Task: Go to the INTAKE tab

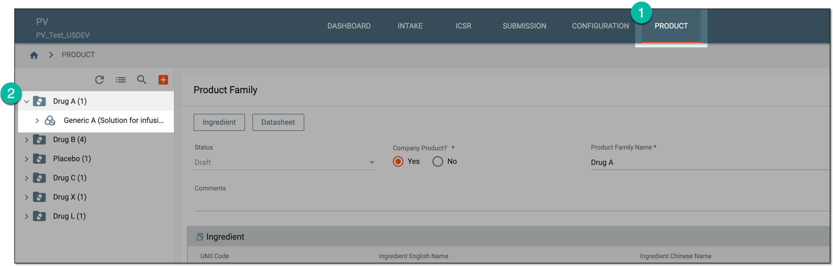Action: pos(410,26)
